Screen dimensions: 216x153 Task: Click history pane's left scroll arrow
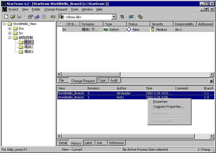click(59, 136)
